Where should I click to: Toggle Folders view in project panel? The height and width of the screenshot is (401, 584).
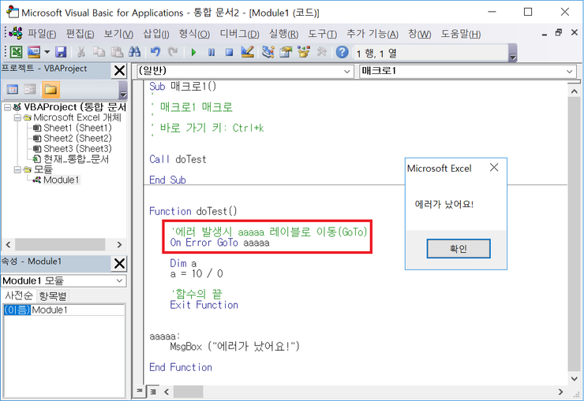point(51,89)
